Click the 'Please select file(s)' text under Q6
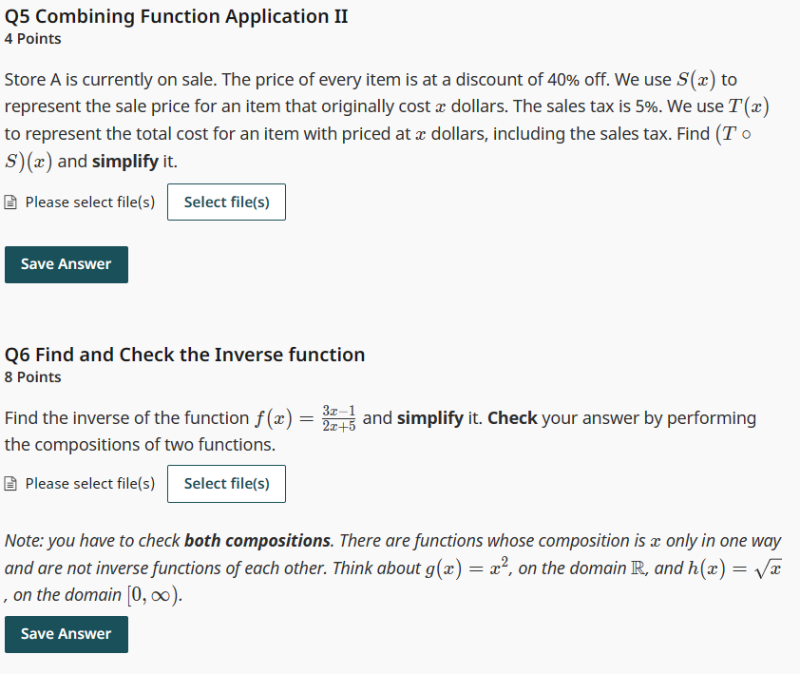Viewport: 800px width, 674px height. [88, 483]
